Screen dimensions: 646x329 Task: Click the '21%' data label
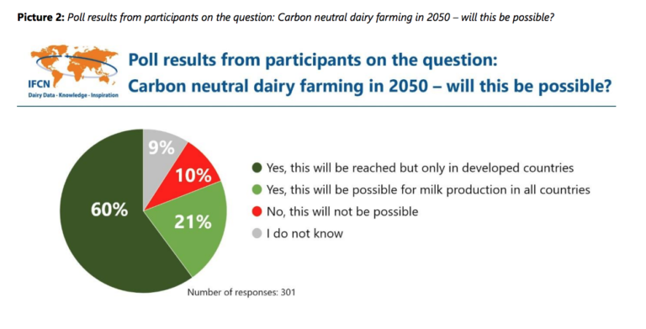click(193, 222)
